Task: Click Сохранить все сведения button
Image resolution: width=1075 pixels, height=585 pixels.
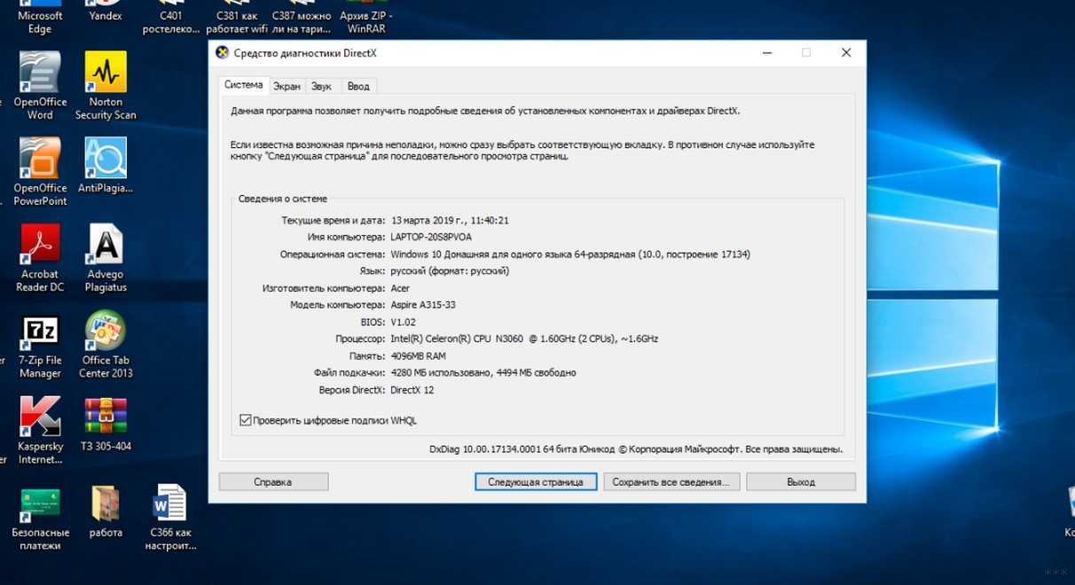Action: 671,482
